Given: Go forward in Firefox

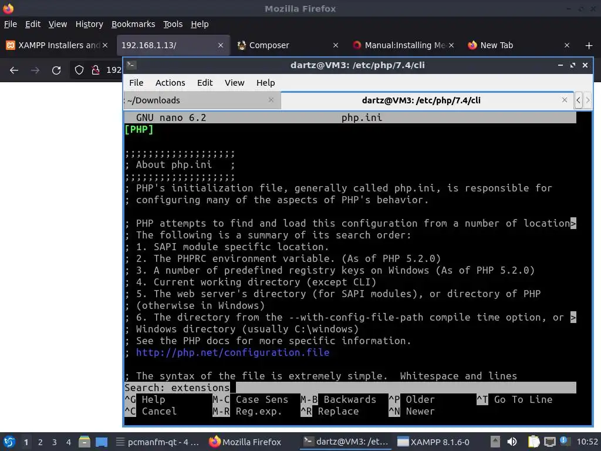Looking at the screenshot, I should (x=35, y=70).
